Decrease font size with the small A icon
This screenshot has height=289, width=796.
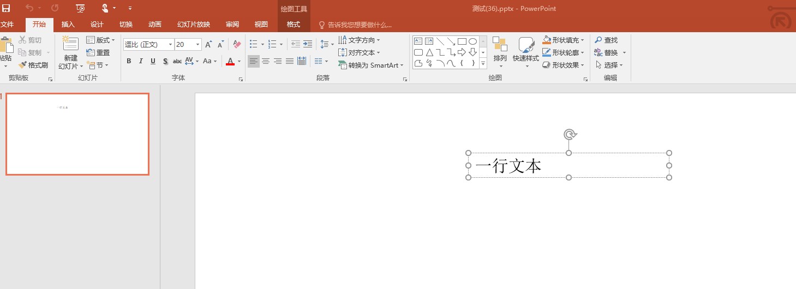tap(220, 45)
